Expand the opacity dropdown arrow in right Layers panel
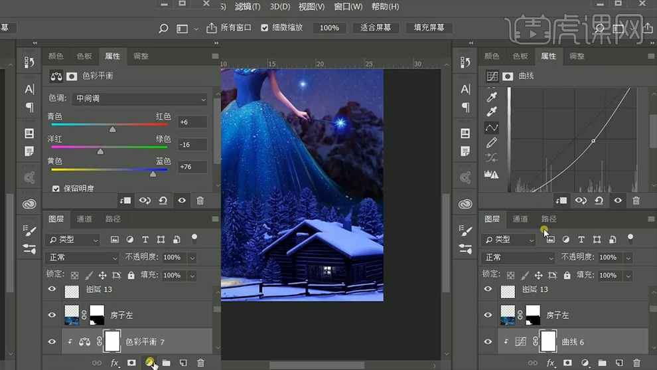The width and height of the screenshot is (657, 370). pos(628,257)
